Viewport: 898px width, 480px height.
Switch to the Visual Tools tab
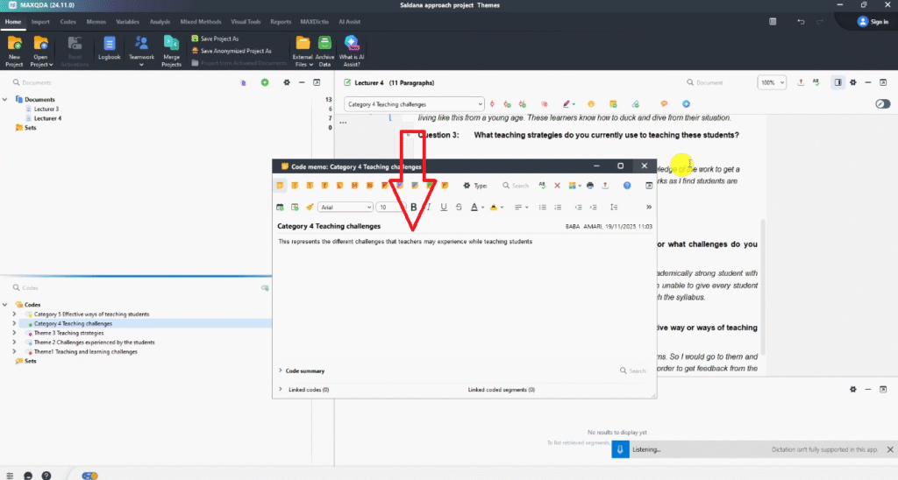[x=245, y=21]
